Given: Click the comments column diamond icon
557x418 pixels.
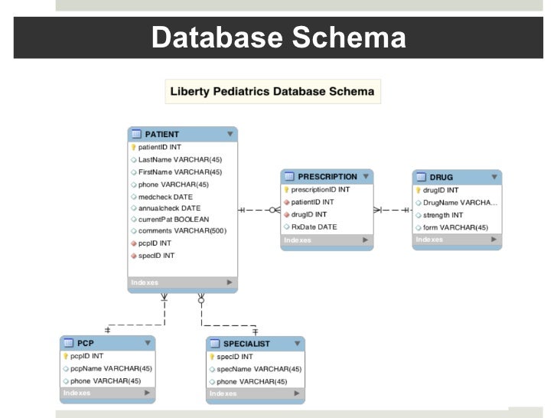Looking at the screenshot, I should coord(134,231).
